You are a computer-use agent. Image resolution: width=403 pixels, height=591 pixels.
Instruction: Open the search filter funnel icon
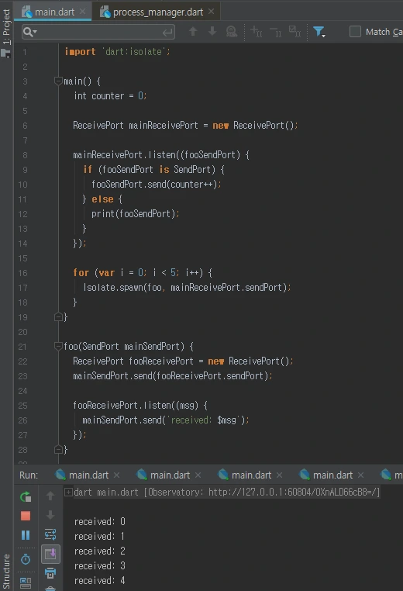(319, 32)
